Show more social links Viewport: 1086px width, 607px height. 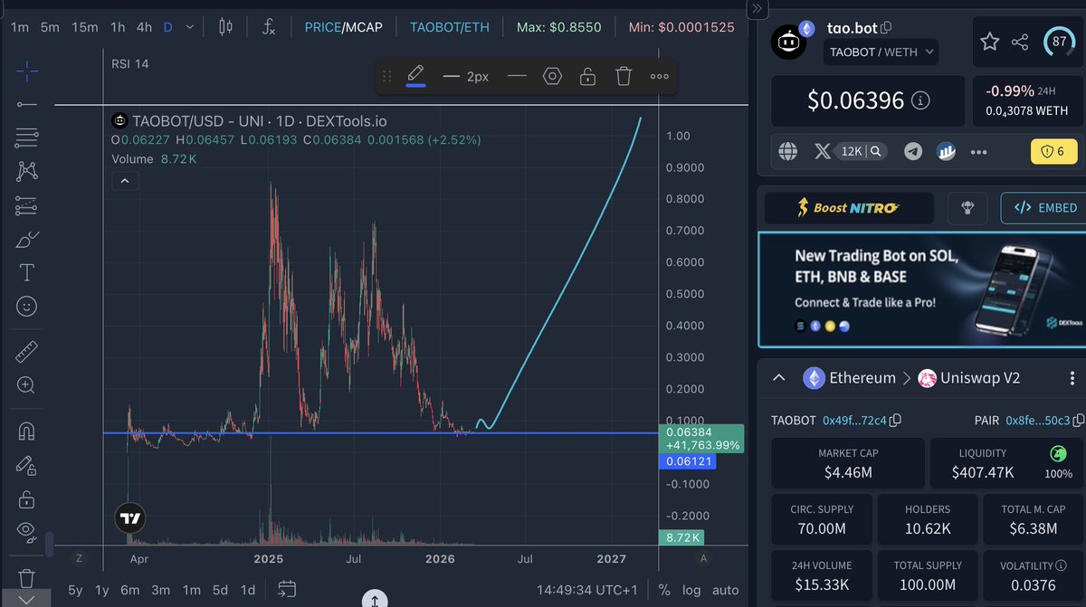tap(978, 152)
